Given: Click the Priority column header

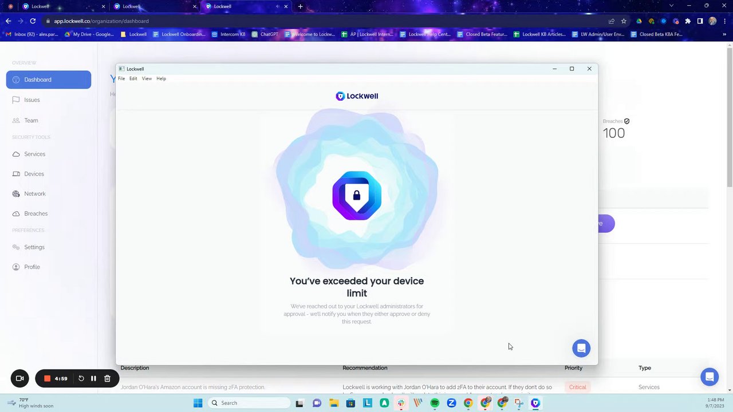Looking at the screenshot, I should tap(573, 368).
